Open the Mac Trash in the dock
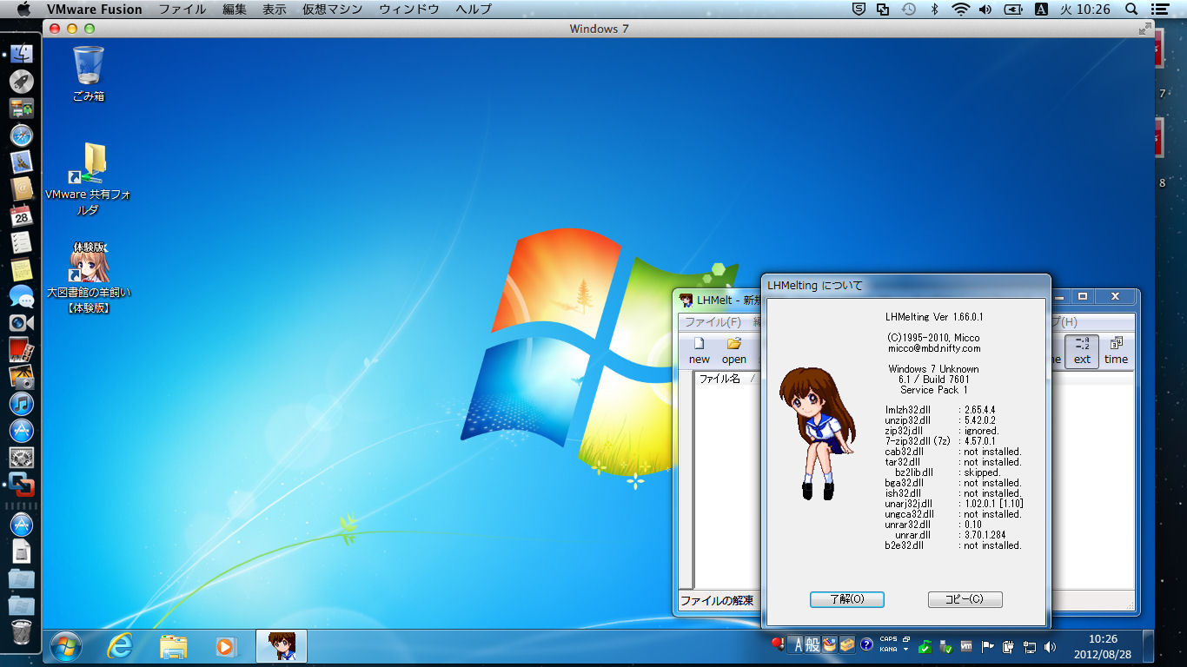Screen dimensions: 1187x667 (x=21, y=631)
